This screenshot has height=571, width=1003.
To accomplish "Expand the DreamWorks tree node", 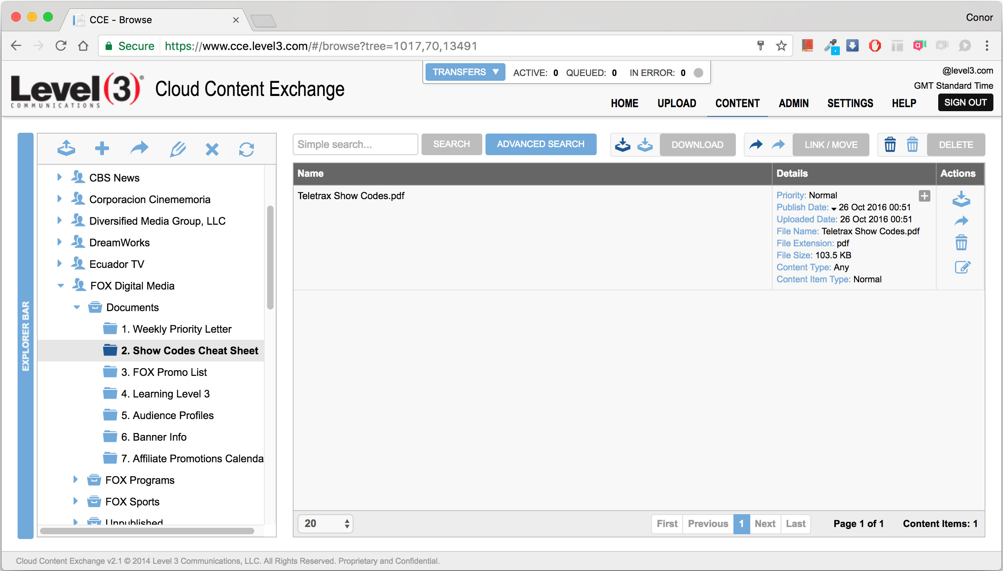I will (59, 242).
